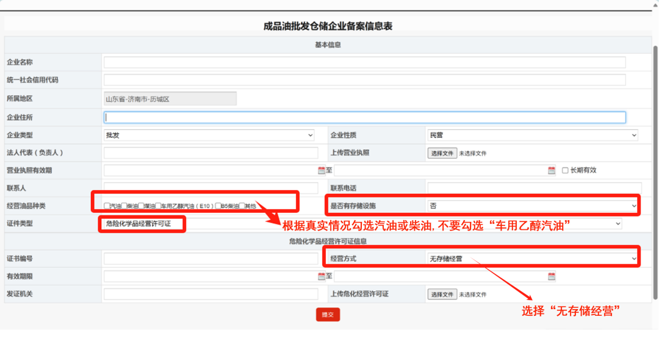Check the 柴油 checkbox
This screenshot has height=342, width=659.
tap(124, 206)
